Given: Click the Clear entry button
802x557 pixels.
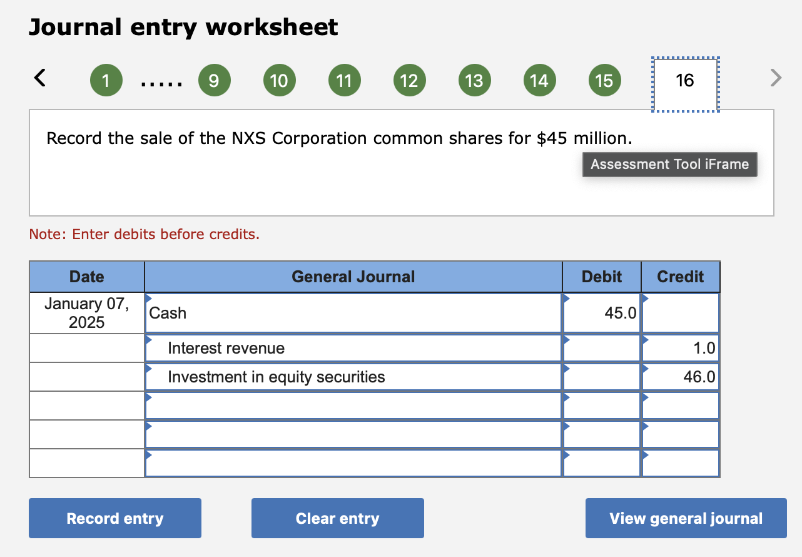Looking at the screenshot, I should (x=337, y=518).
